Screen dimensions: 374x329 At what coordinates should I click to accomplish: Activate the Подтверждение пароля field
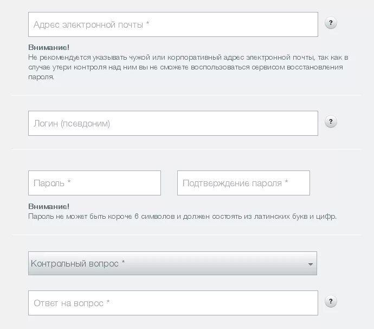tap(243, 183)
